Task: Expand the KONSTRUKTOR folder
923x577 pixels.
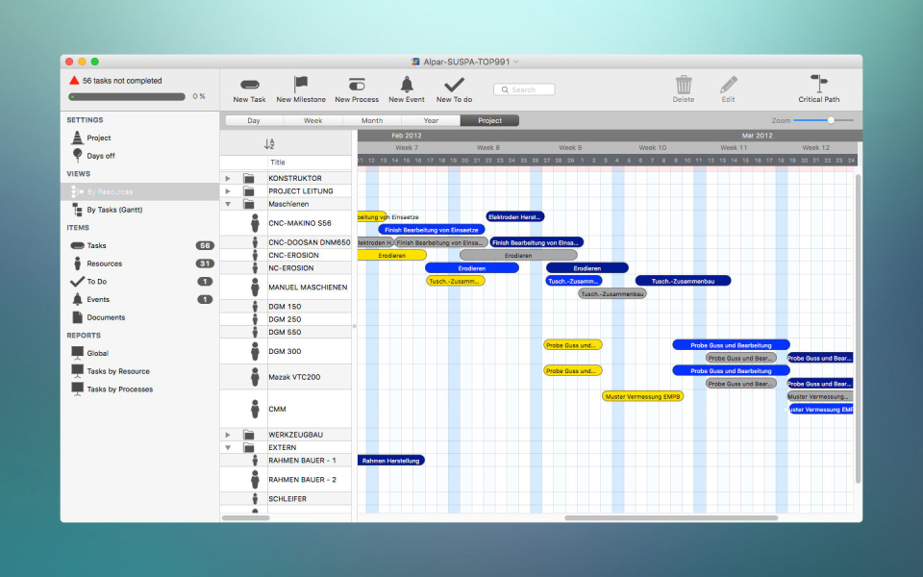Action: click(228, 178)
